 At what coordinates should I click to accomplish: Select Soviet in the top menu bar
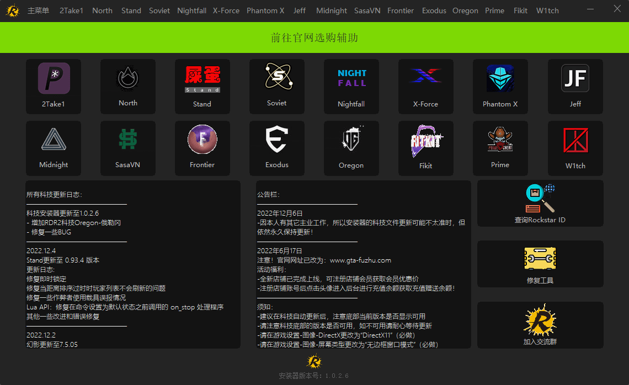(159, 11)
